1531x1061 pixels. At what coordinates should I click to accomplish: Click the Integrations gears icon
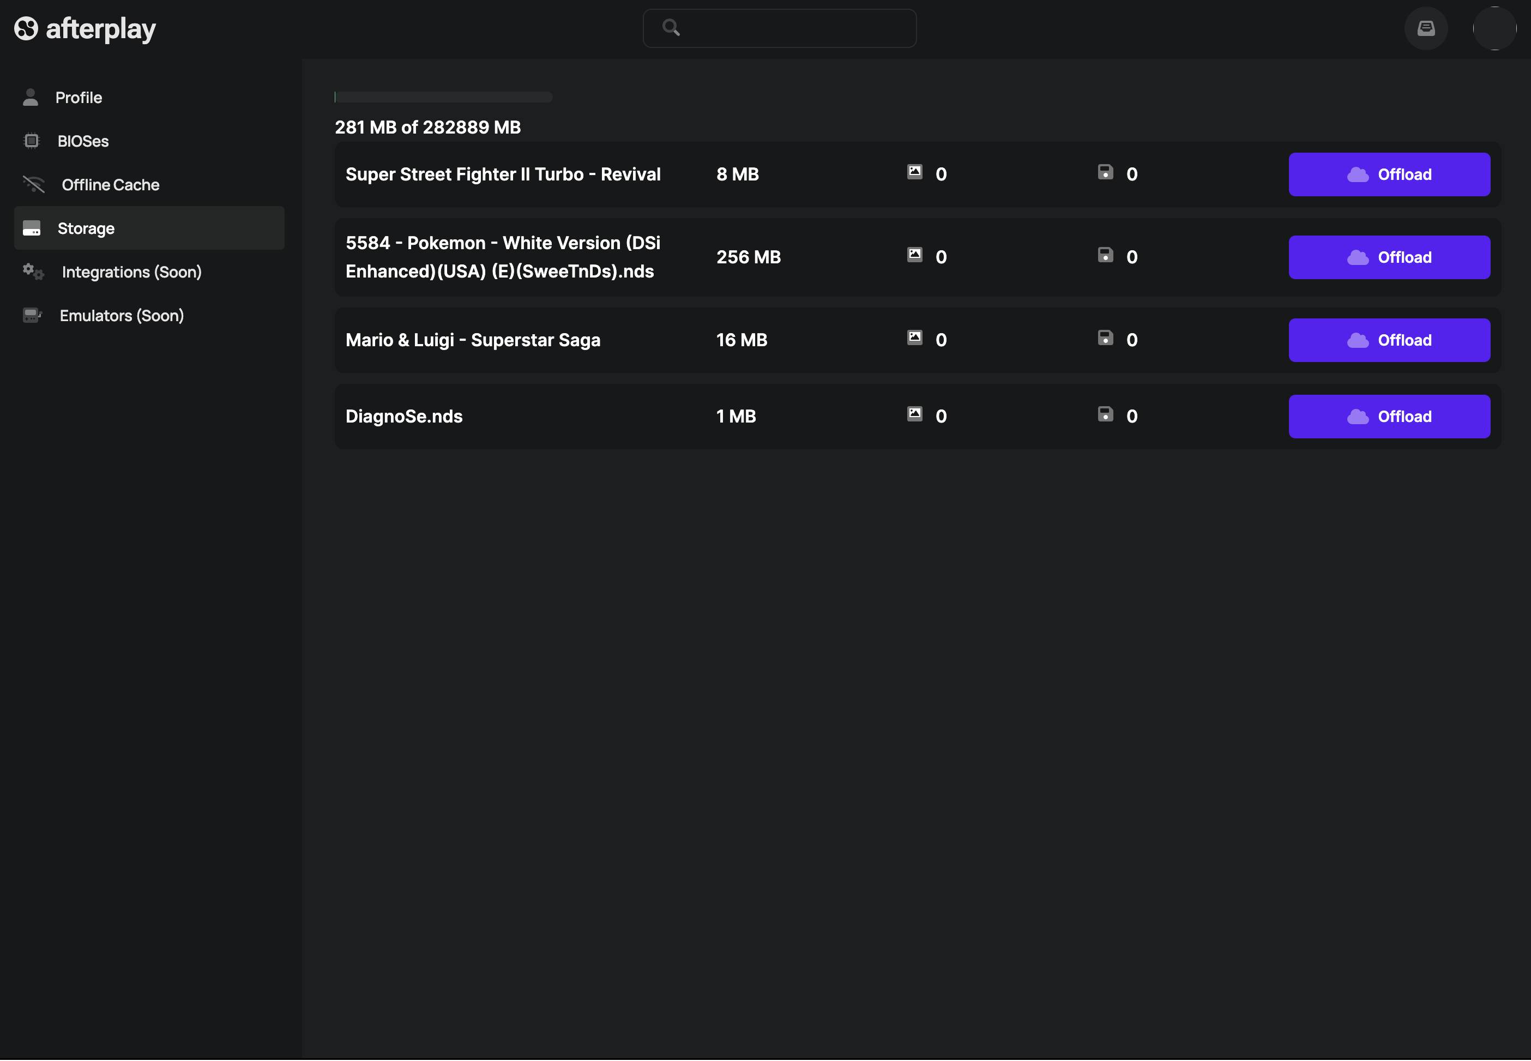pos(33,272)
